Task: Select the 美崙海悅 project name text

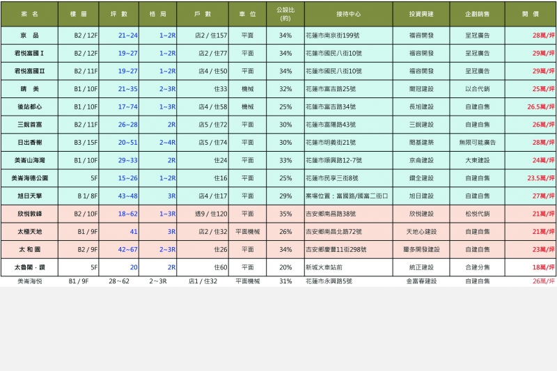Action: click(29, 281)
